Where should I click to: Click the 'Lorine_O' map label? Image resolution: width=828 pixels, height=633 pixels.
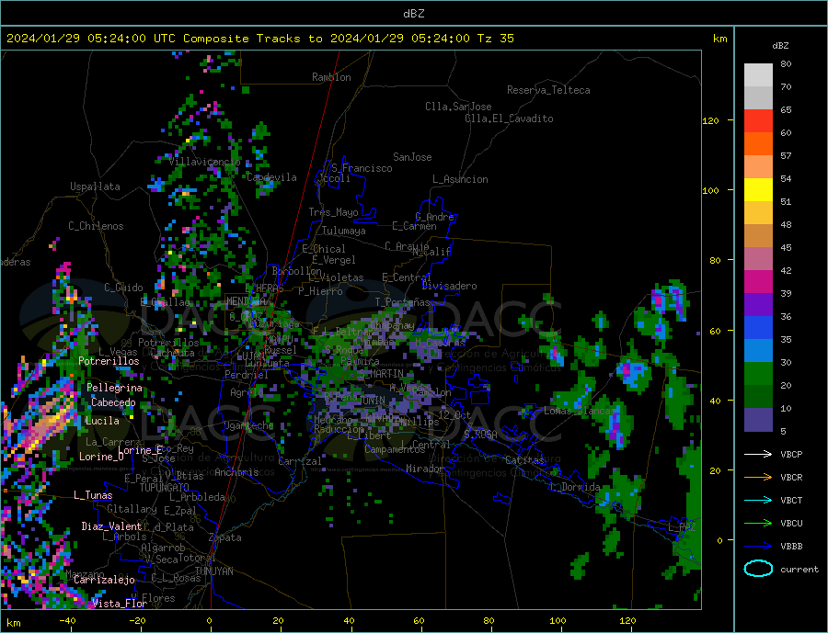click(x=101, y=457)
